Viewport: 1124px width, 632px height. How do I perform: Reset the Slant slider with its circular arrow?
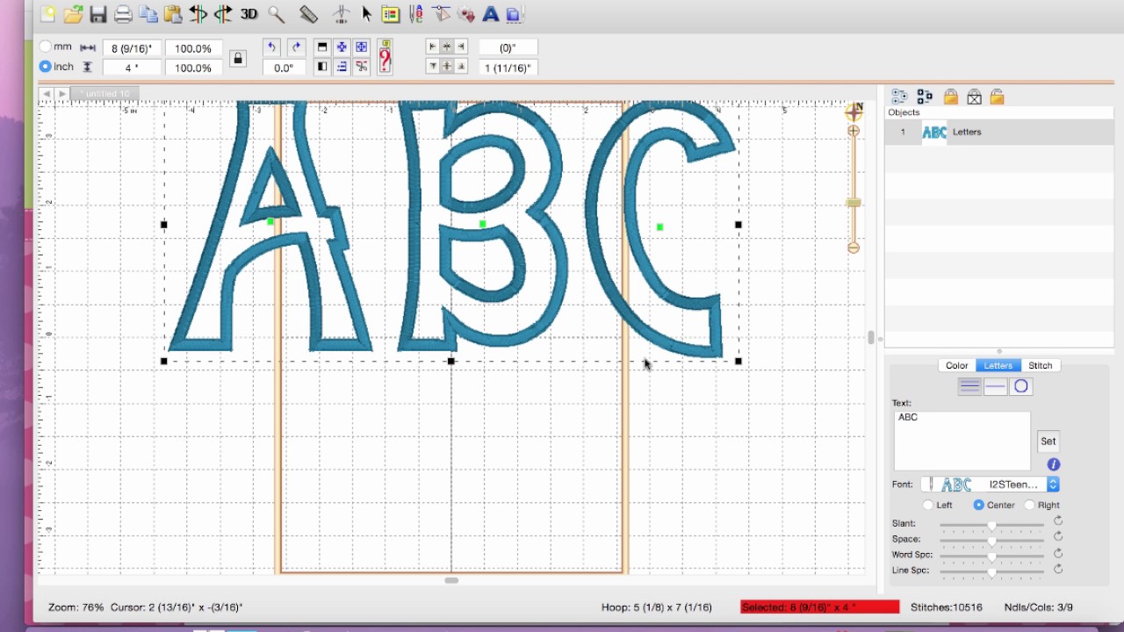[1058, 521]
